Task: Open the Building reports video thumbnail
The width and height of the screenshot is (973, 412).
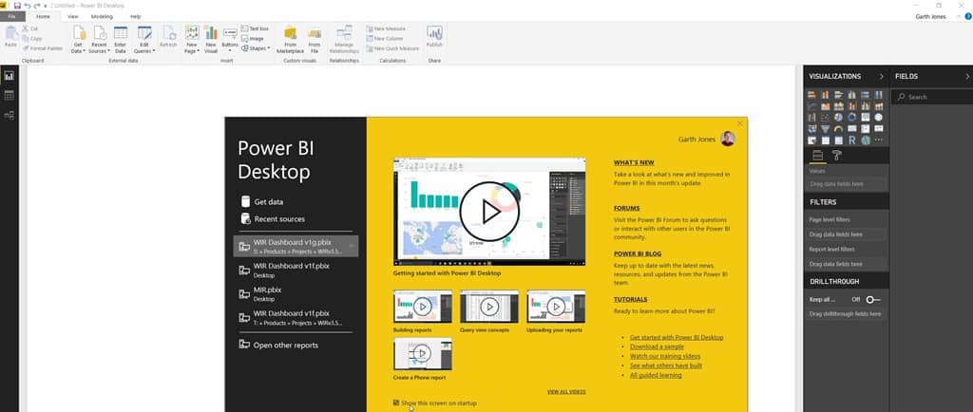Action: [423, 306]
